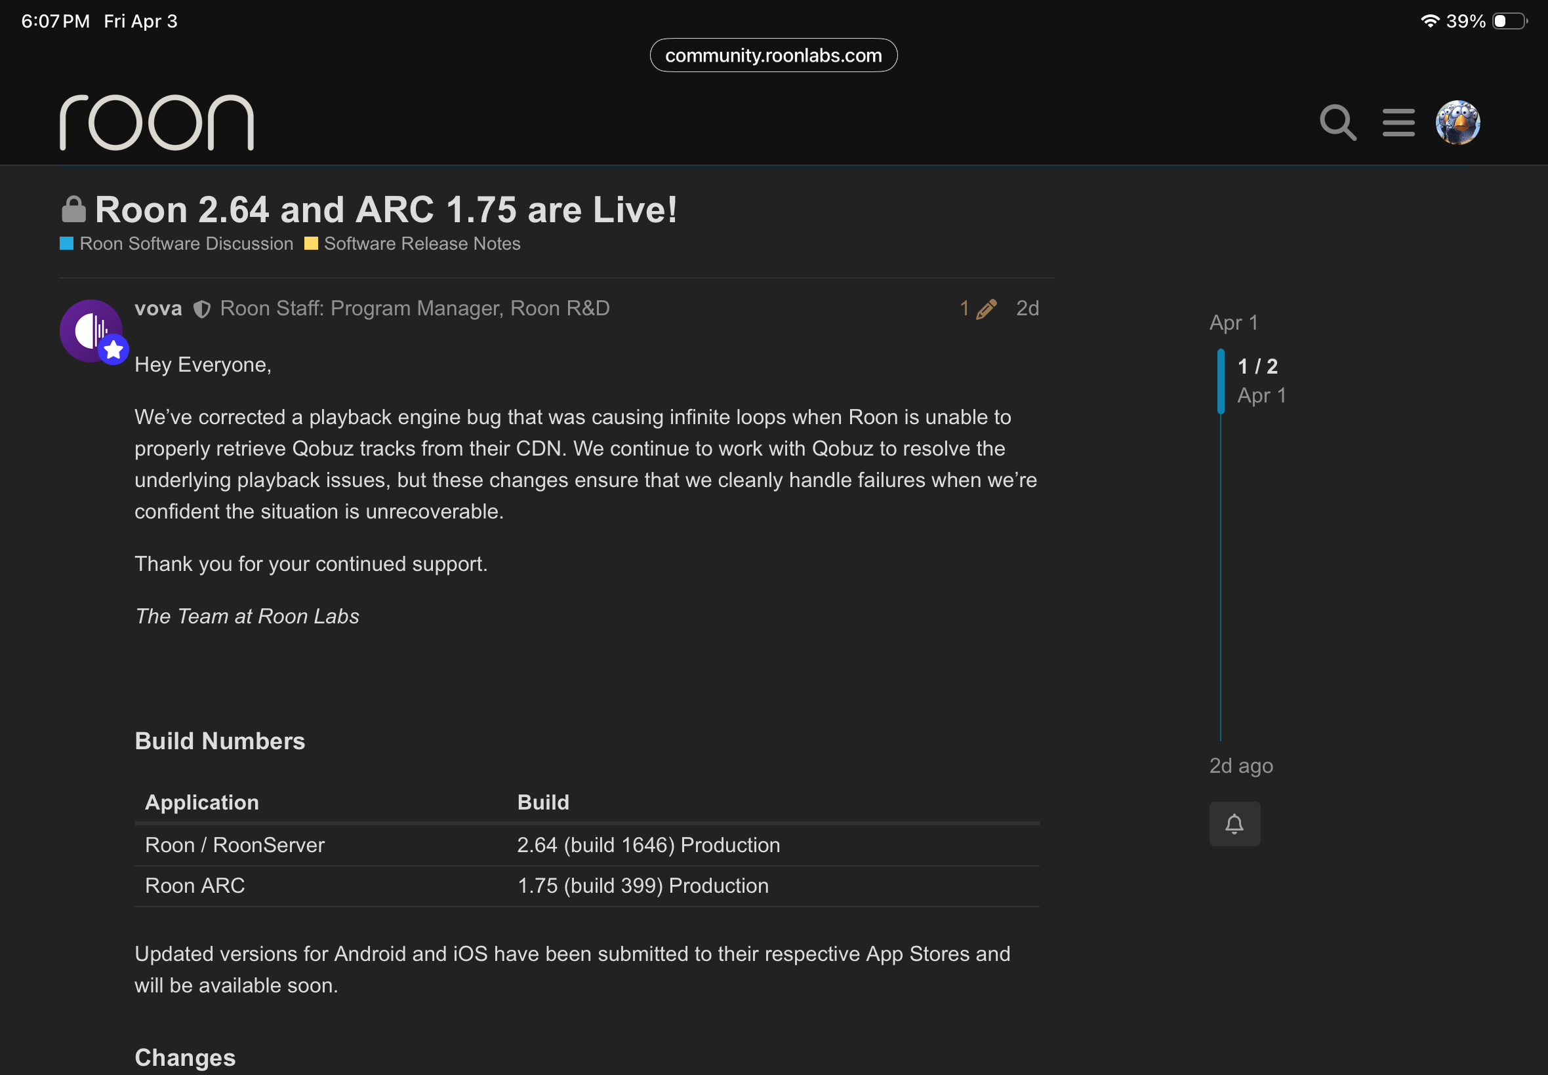This screenshot has height=1075, width=1548.
Task: Open Roon Software Discussion category
Action: click(186, 244)
